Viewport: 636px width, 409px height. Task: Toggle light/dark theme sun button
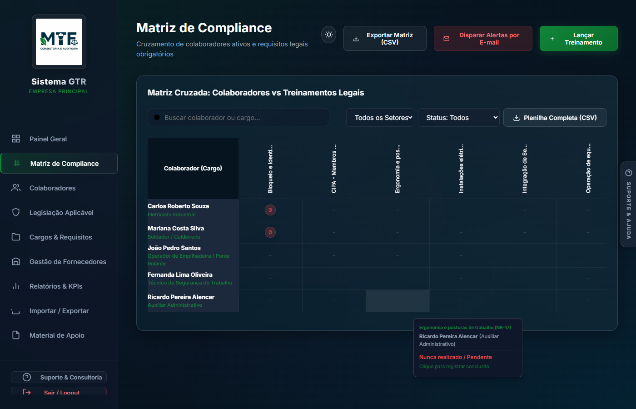tap(329, 35)
